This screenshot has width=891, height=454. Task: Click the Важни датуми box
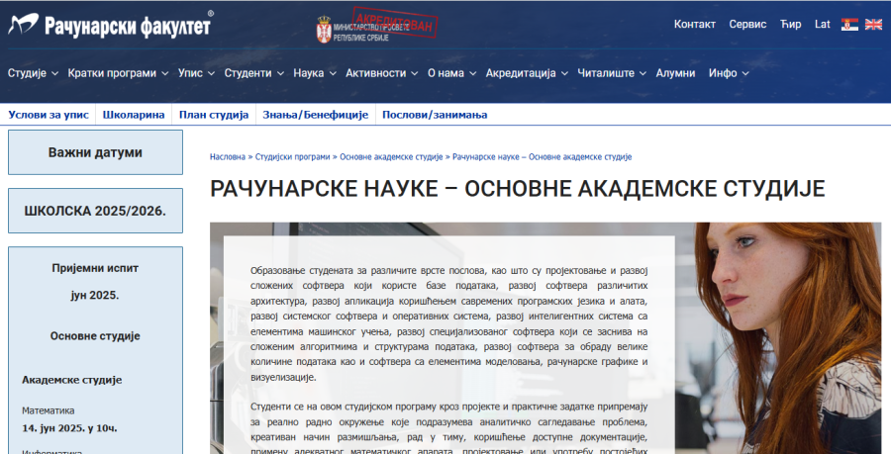pos(95,152)
